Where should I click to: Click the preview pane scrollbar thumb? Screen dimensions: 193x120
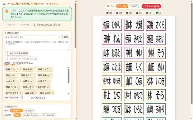tap(192, 54)
